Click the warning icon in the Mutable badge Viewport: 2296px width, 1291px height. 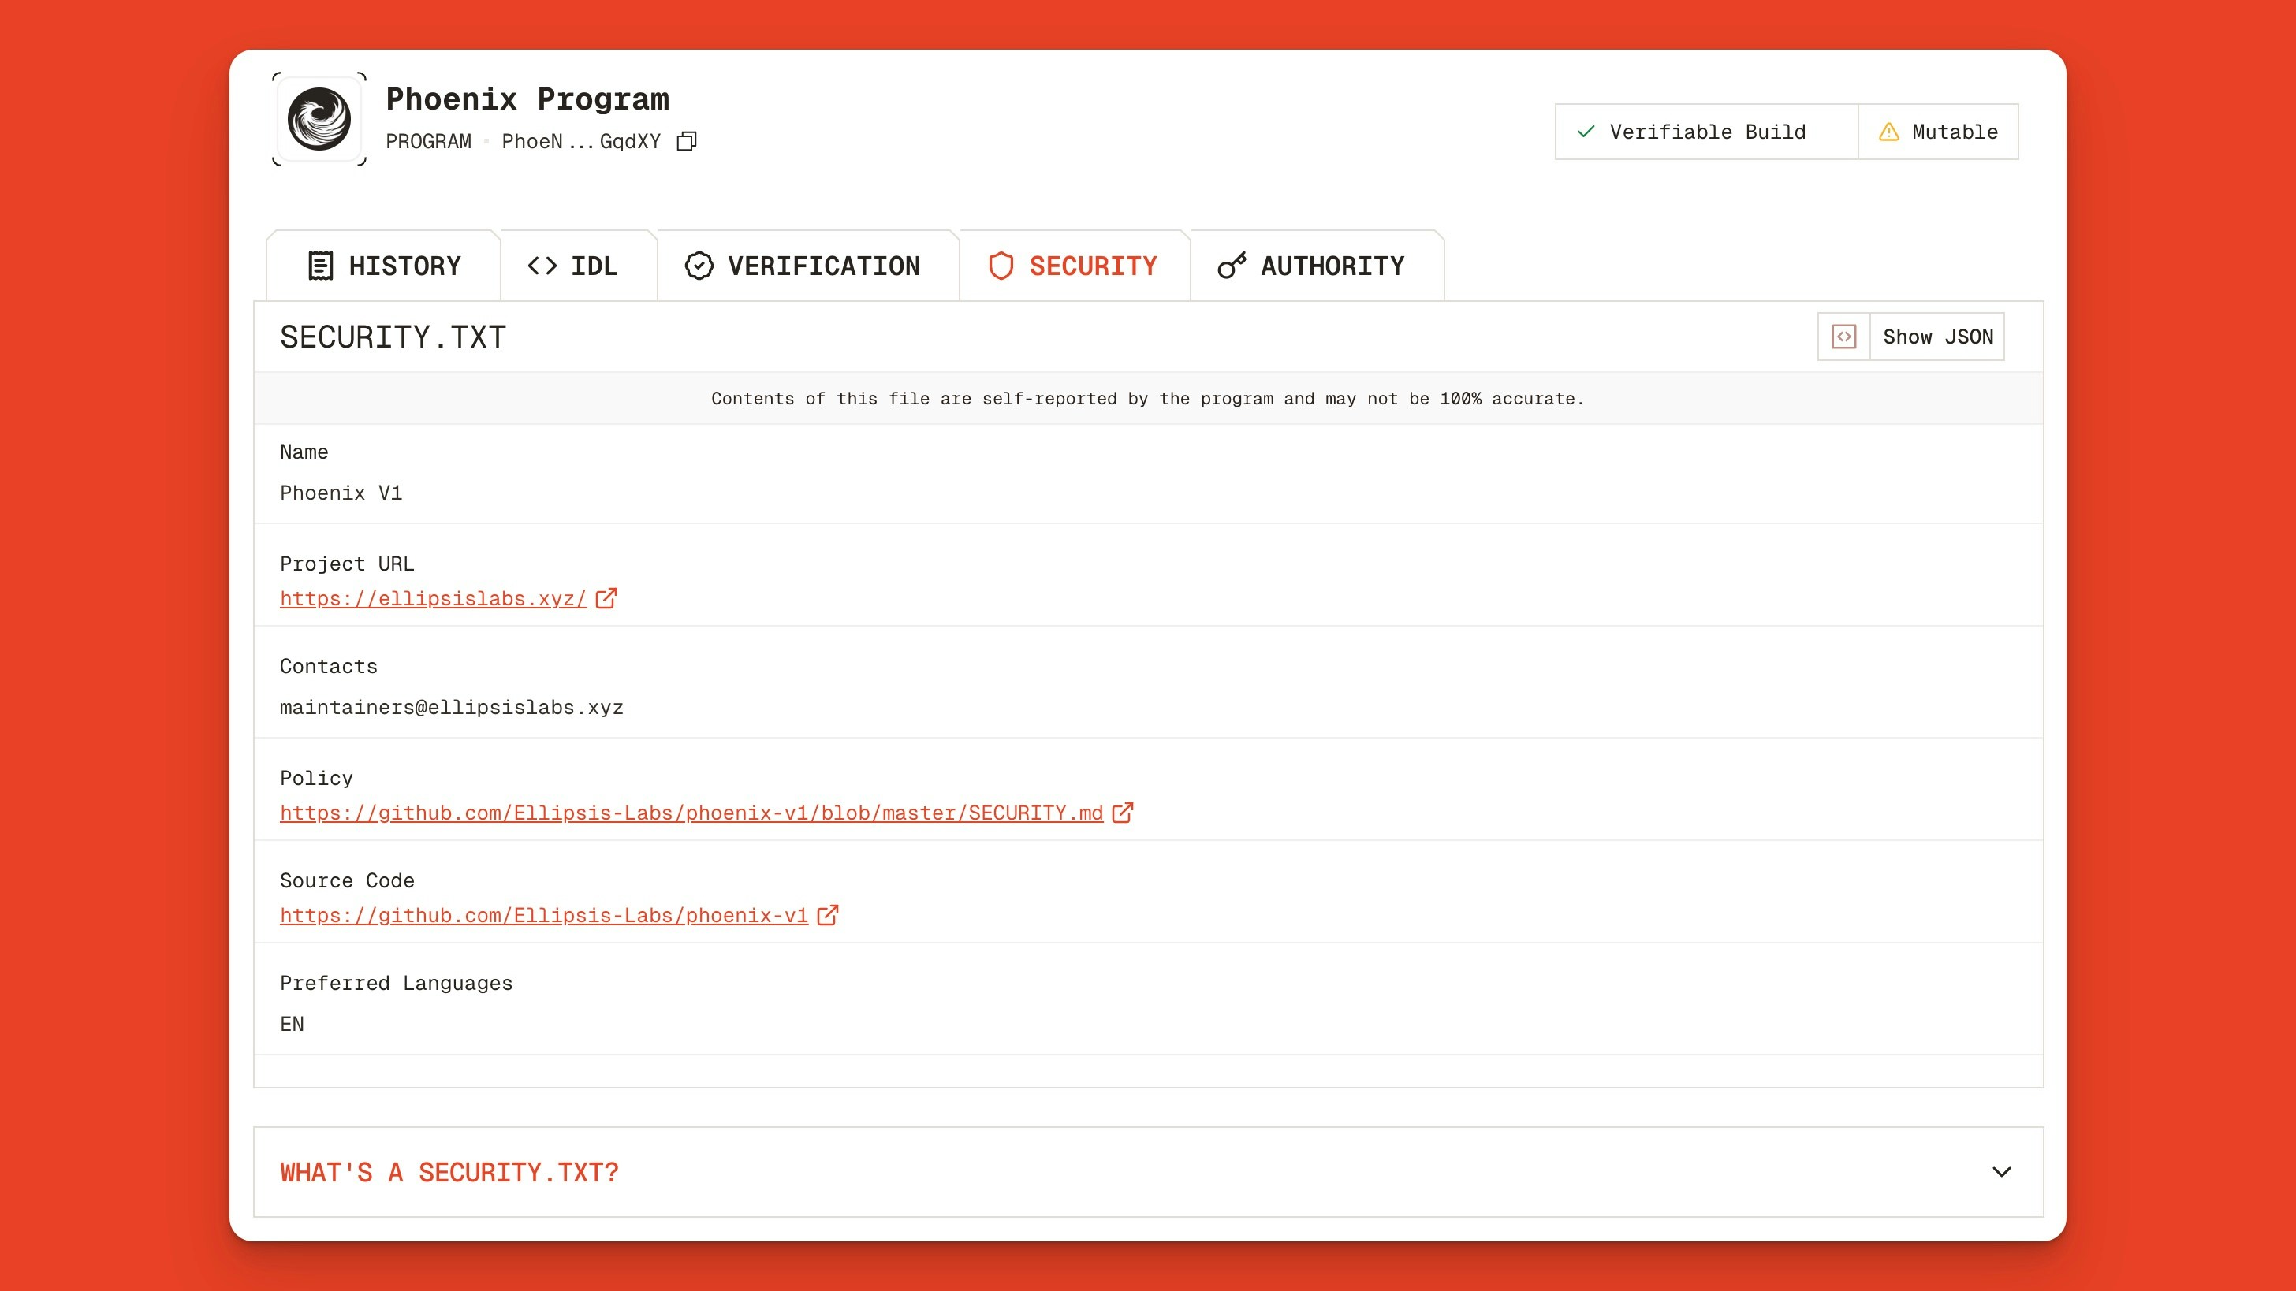click(x=1888, y=132)
